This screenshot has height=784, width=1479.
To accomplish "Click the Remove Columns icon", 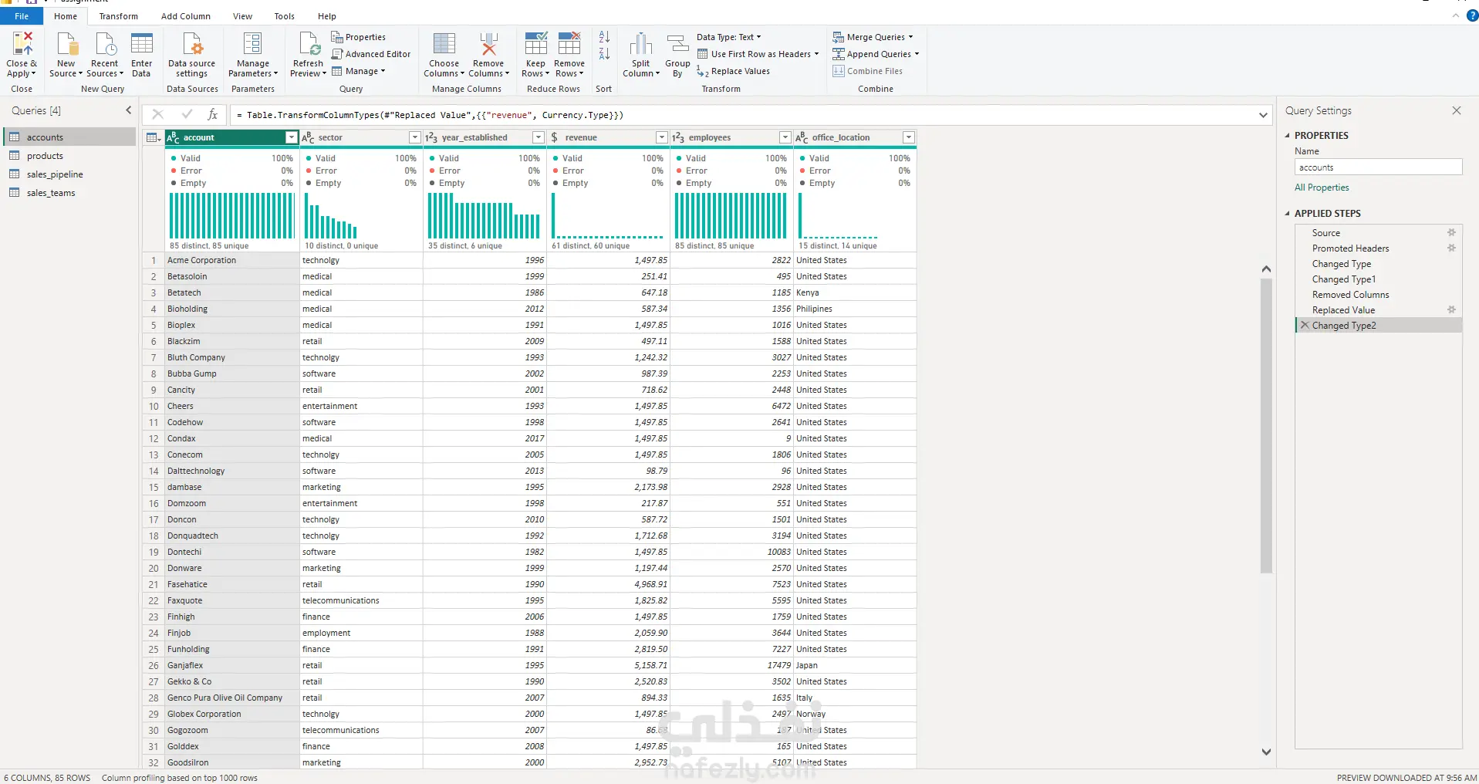I will 488,44.
